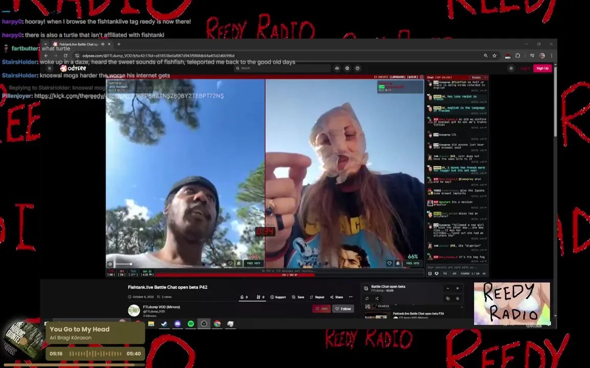Open the tab search chevron in Chrome
Viewport: 590px width, 368px height.
[x=46, y=44]
